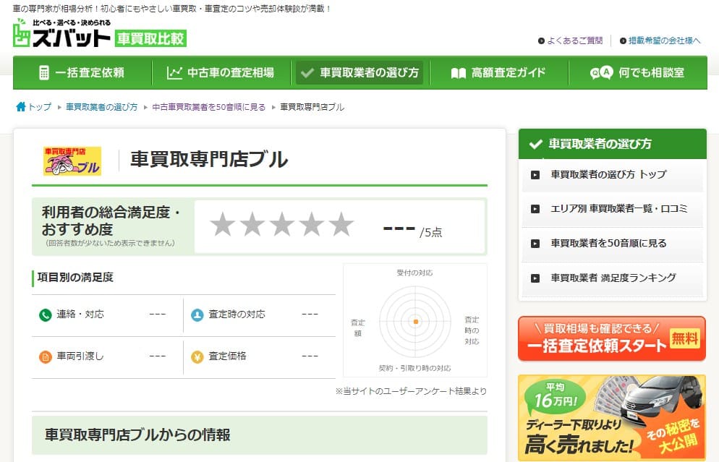This screenshot has width=719, height=462.
Task: Click the ズバット site logo
Action: point(61,35)
